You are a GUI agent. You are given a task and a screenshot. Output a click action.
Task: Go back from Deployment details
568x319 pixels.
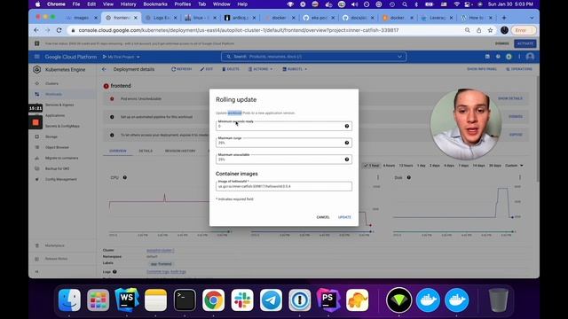click(x=104, y=69)
